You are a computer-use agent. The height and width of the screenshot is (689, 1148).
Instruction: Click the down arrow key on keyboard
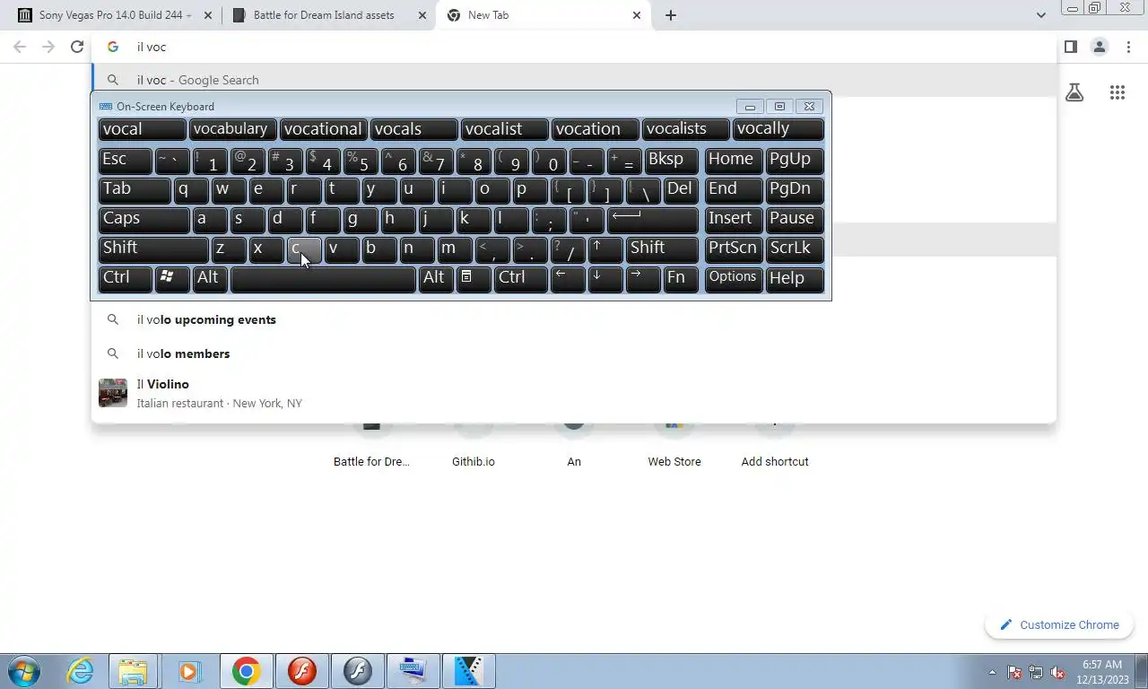point(605,279)
